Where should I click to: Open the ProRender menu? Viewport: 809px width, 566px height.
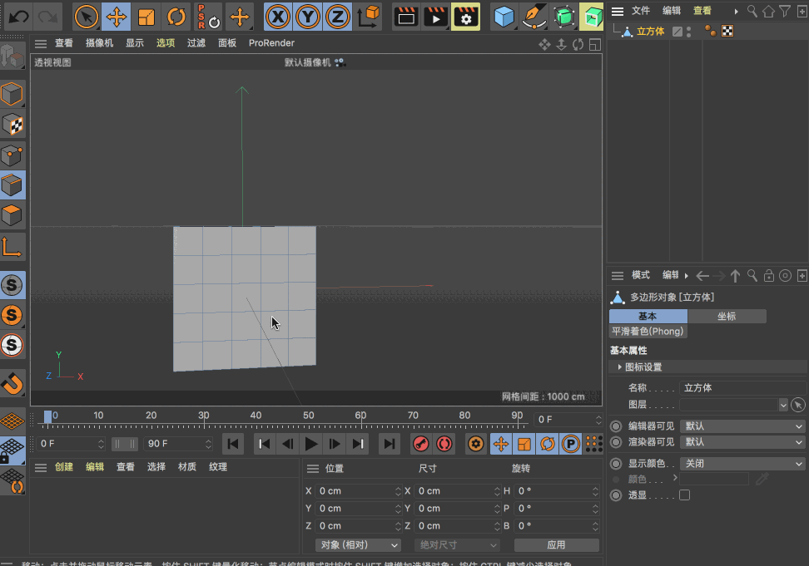click(x=271, y=42)
